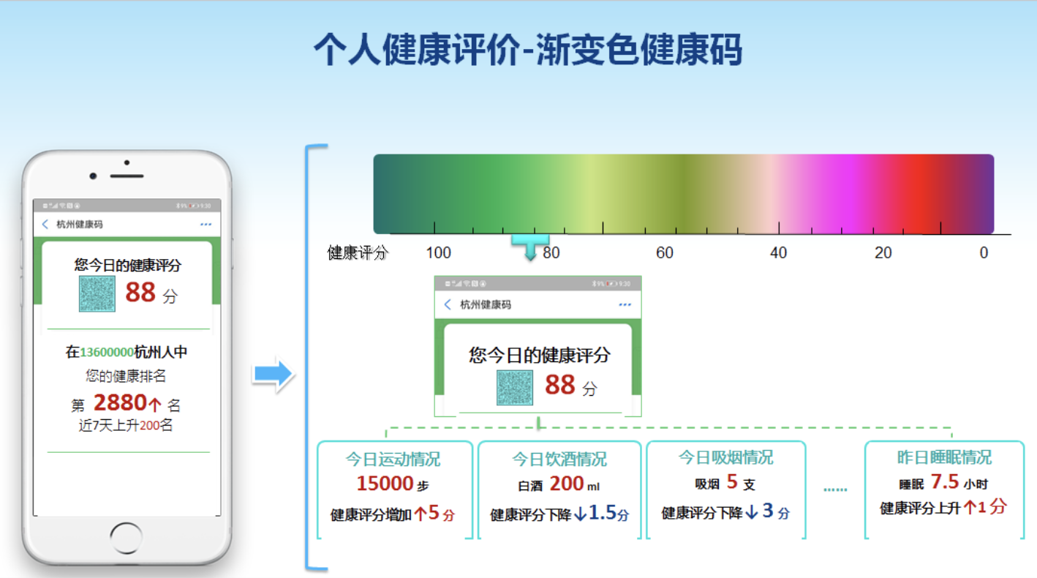This screenshot has width=1037, height=578.
Task: Click the 吸烟 5 支 value
Action: point(725,483)
